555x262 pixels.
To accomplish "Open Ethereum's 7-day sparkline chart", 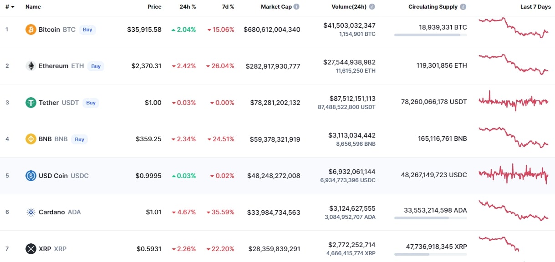I will pos(514,64).
